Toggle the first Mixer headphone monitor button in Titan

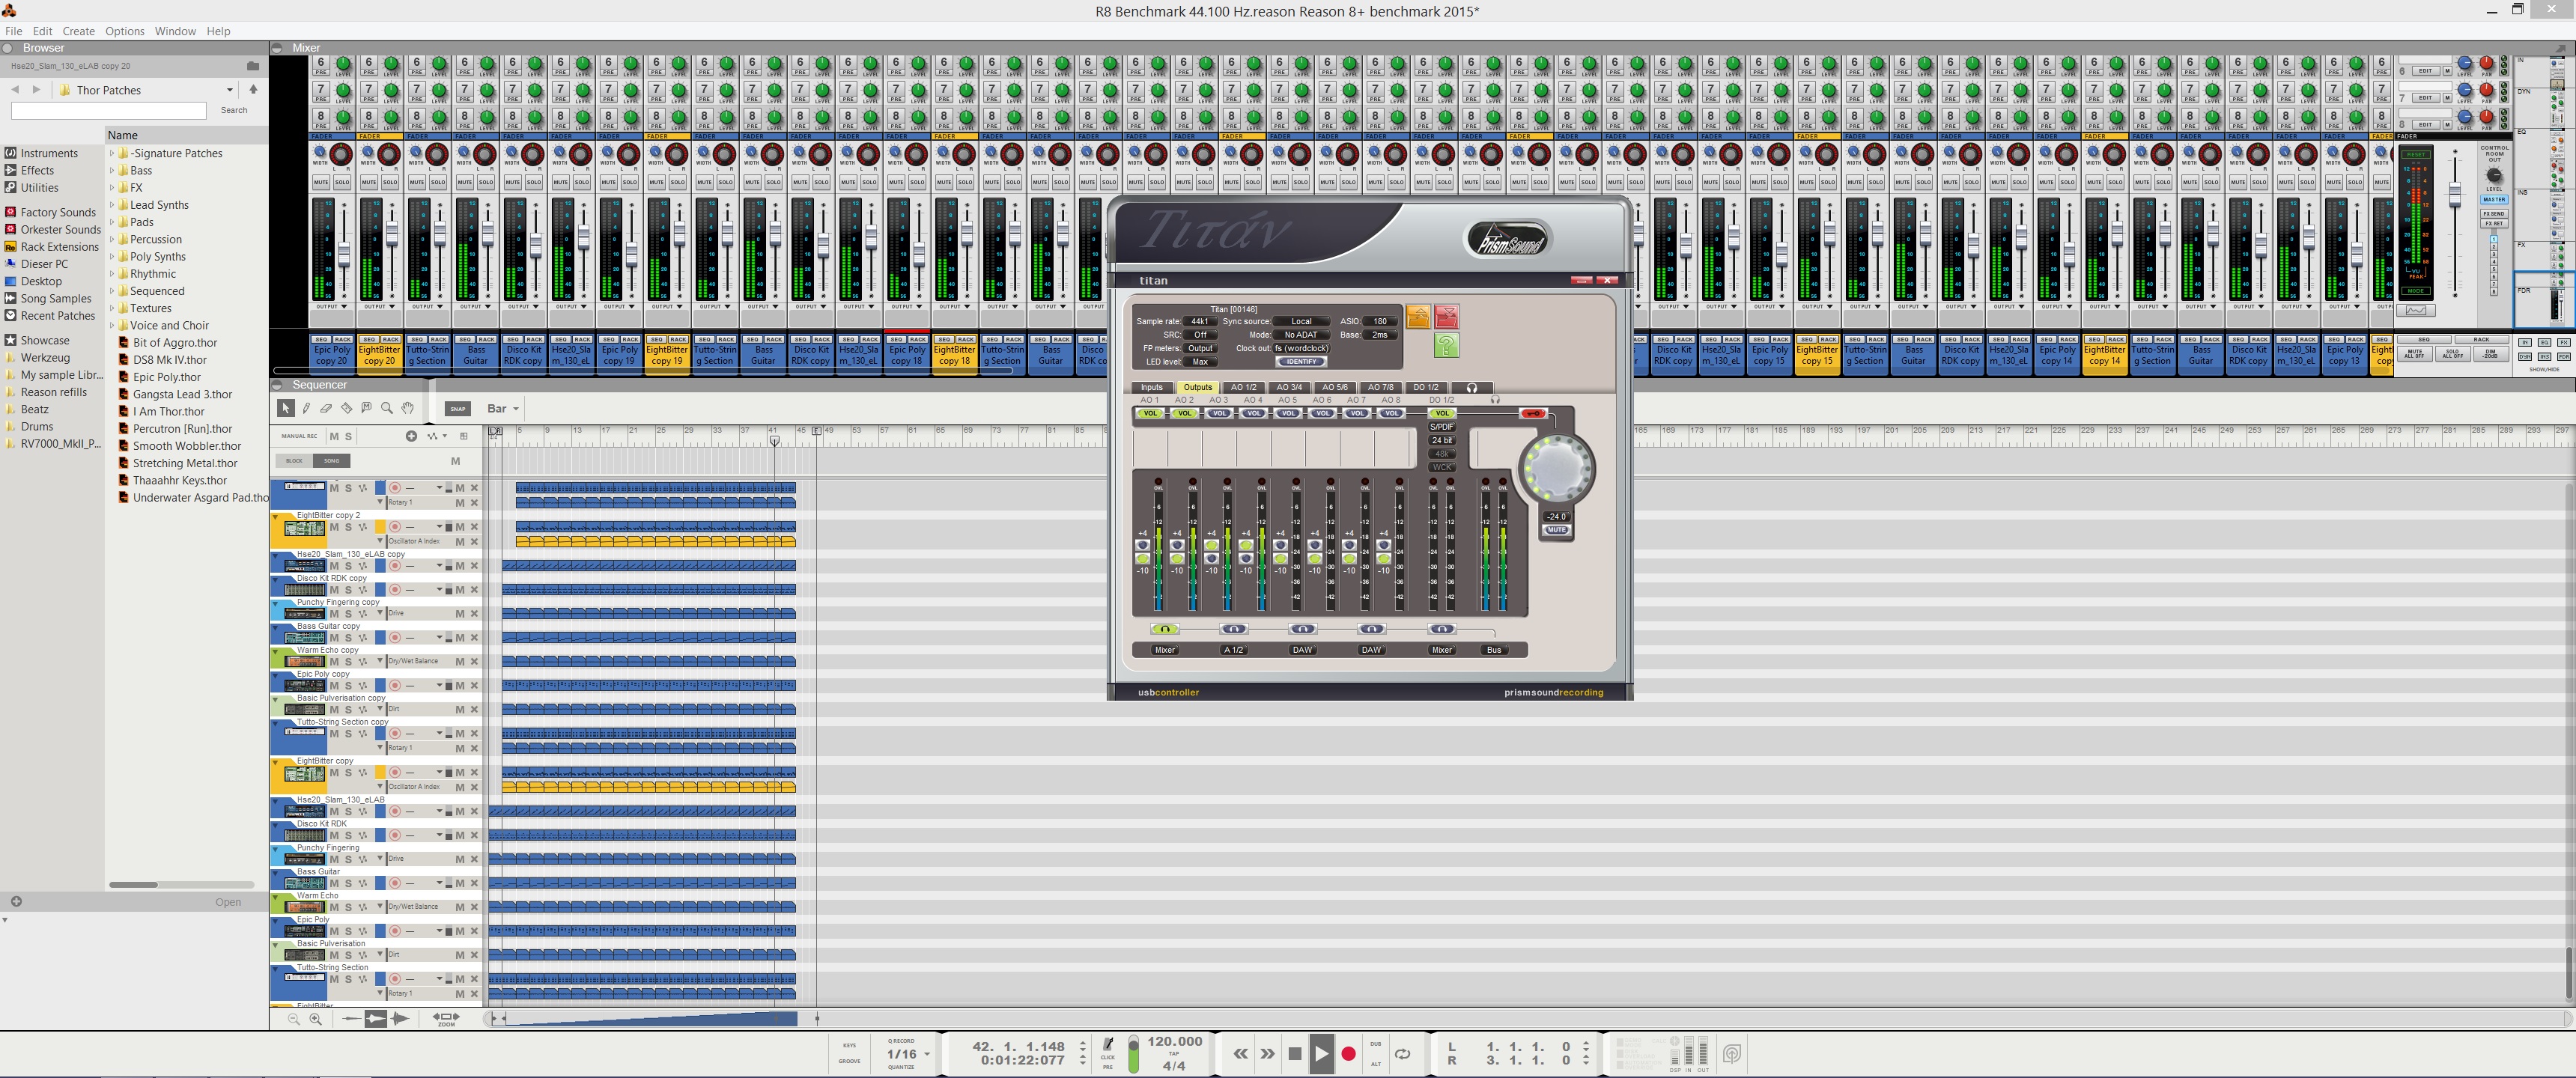(x=1165, y=629)
